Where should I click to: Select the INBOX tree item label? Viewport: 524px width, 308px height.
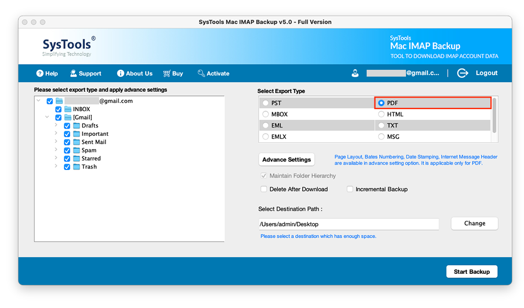point(81,109)
